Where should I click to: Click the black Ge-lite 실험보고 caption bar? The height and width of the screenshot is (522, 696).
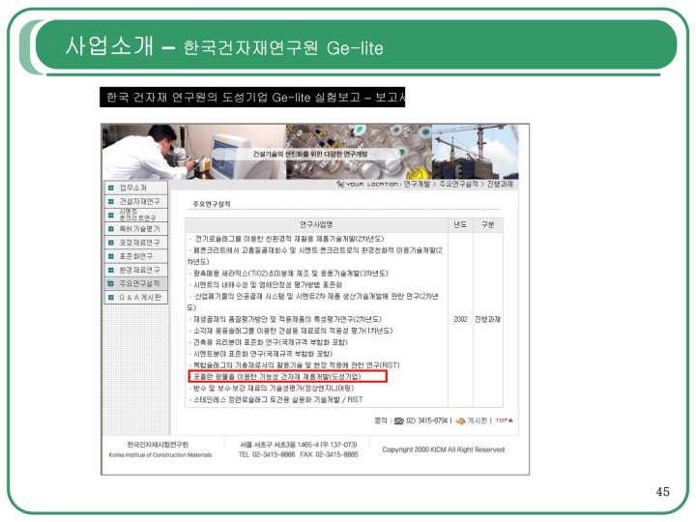(x=252, y=98)
